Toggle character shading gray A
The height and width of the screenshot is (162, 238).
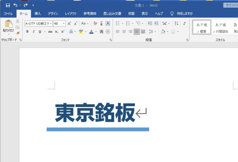click(x=101, y=31)
